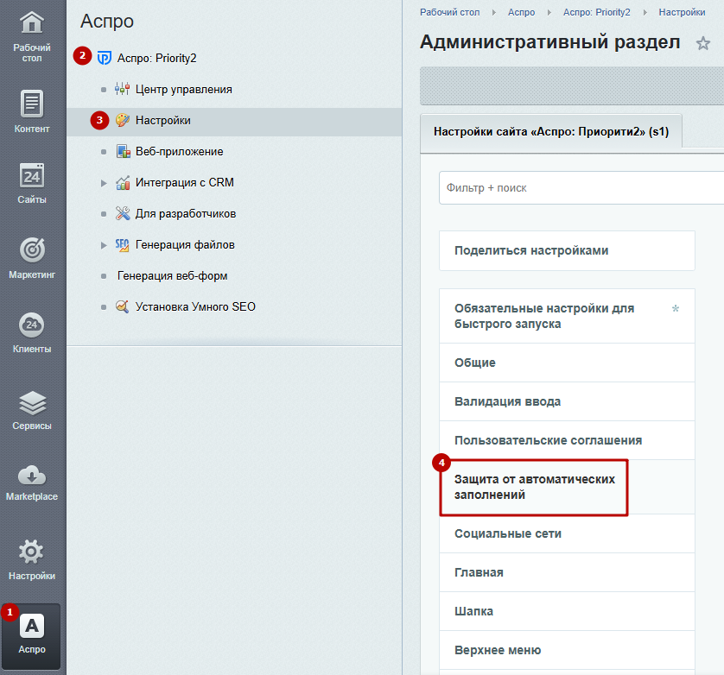Select the Аспро sidebar item
This screenshot has width=724, height=675.
(x=32, y=636)
